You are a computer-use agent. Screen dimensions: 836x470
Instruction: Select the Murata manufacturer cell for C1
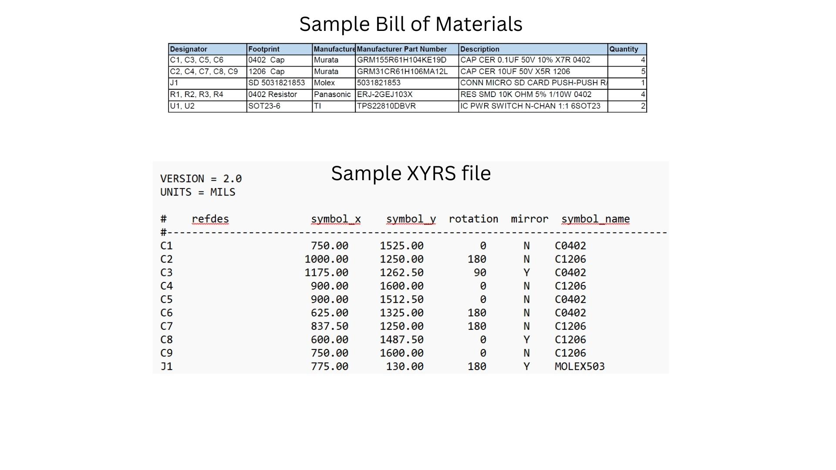325,60
